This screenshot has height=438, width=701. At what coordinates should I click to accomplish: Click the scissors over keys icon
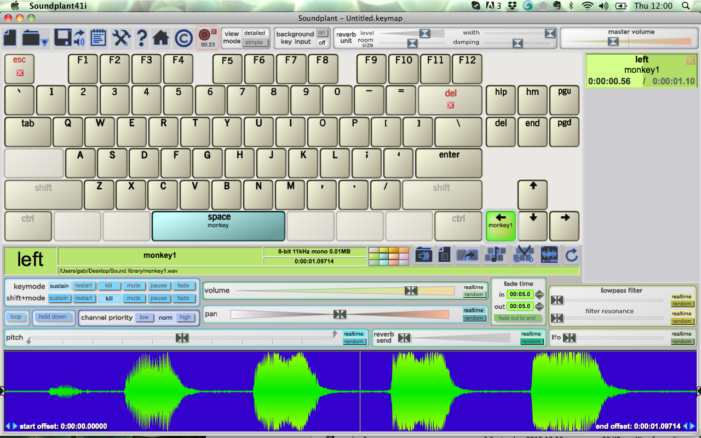524,254
